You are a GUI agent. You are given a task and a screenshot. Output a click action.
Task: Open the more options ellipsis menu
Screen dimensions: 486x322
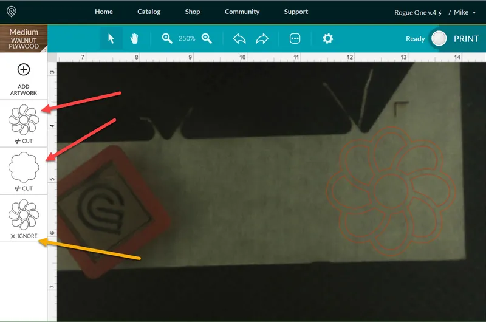tap(295, 39)
